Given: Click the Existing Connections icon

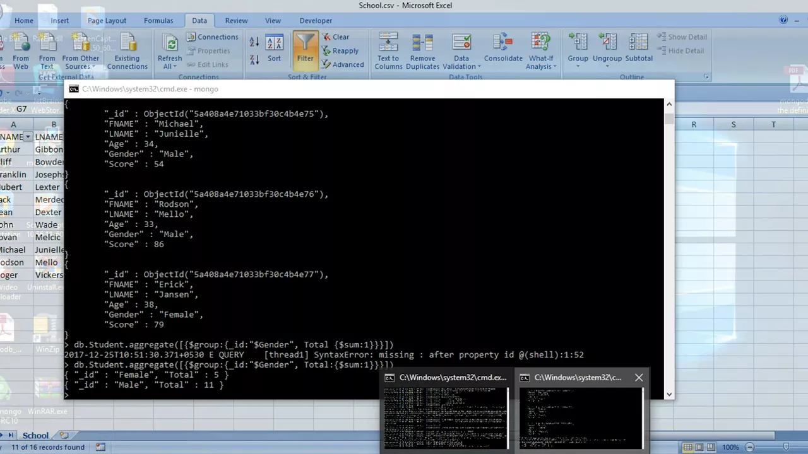Looking at the screenshot, I should pos(128,52).
